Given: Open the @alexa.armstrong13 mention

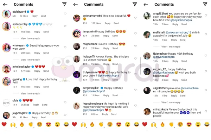Looking at the screenshot, I should pos(178,33).
